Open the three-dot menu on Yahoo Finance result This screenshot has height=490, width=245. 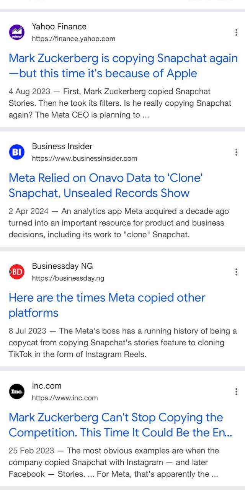(x=236, y=33)
